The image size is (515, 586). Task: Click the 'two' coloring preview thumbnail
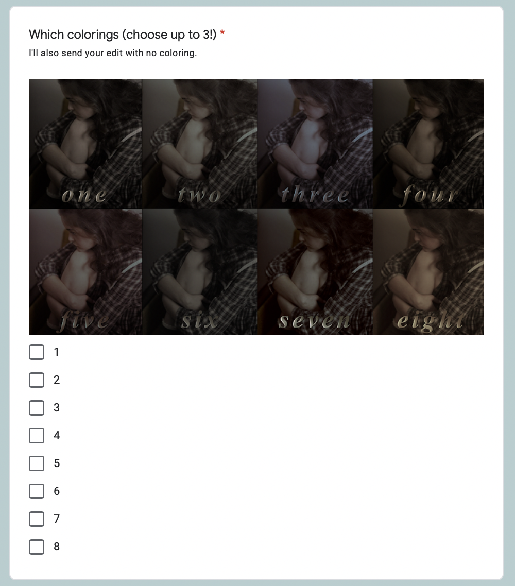click(200, 144)
